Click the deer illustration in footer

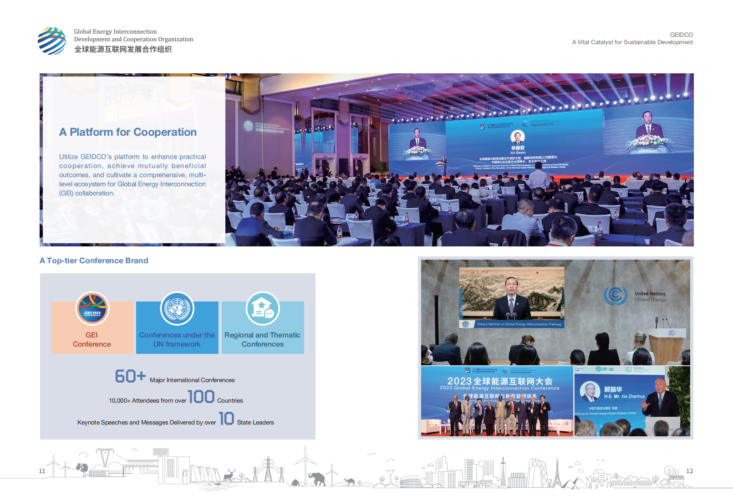point(229,475)
